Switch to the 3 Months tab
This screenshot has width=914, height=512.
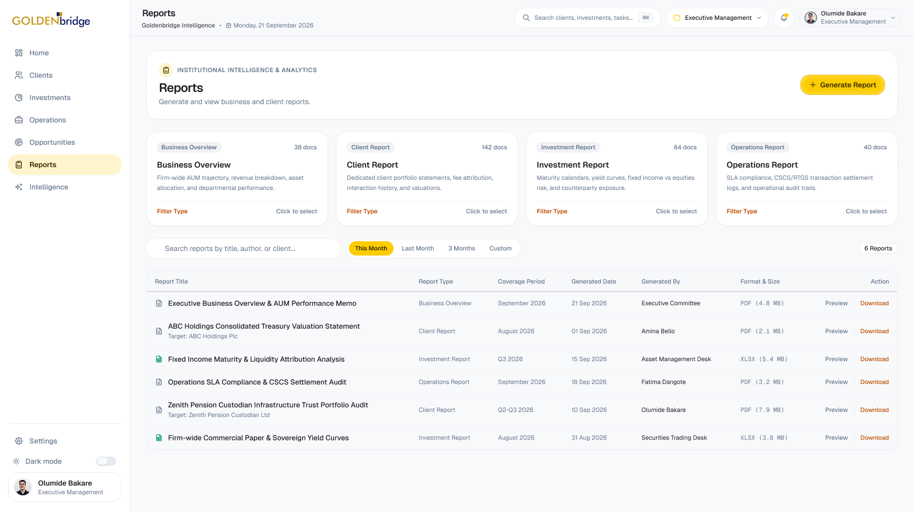[x=462, y=248]
